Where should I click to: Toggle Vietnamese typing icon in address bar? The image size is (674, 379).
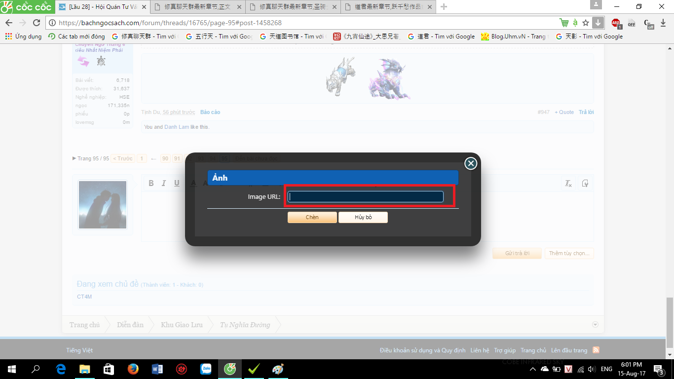pos(575,23)
